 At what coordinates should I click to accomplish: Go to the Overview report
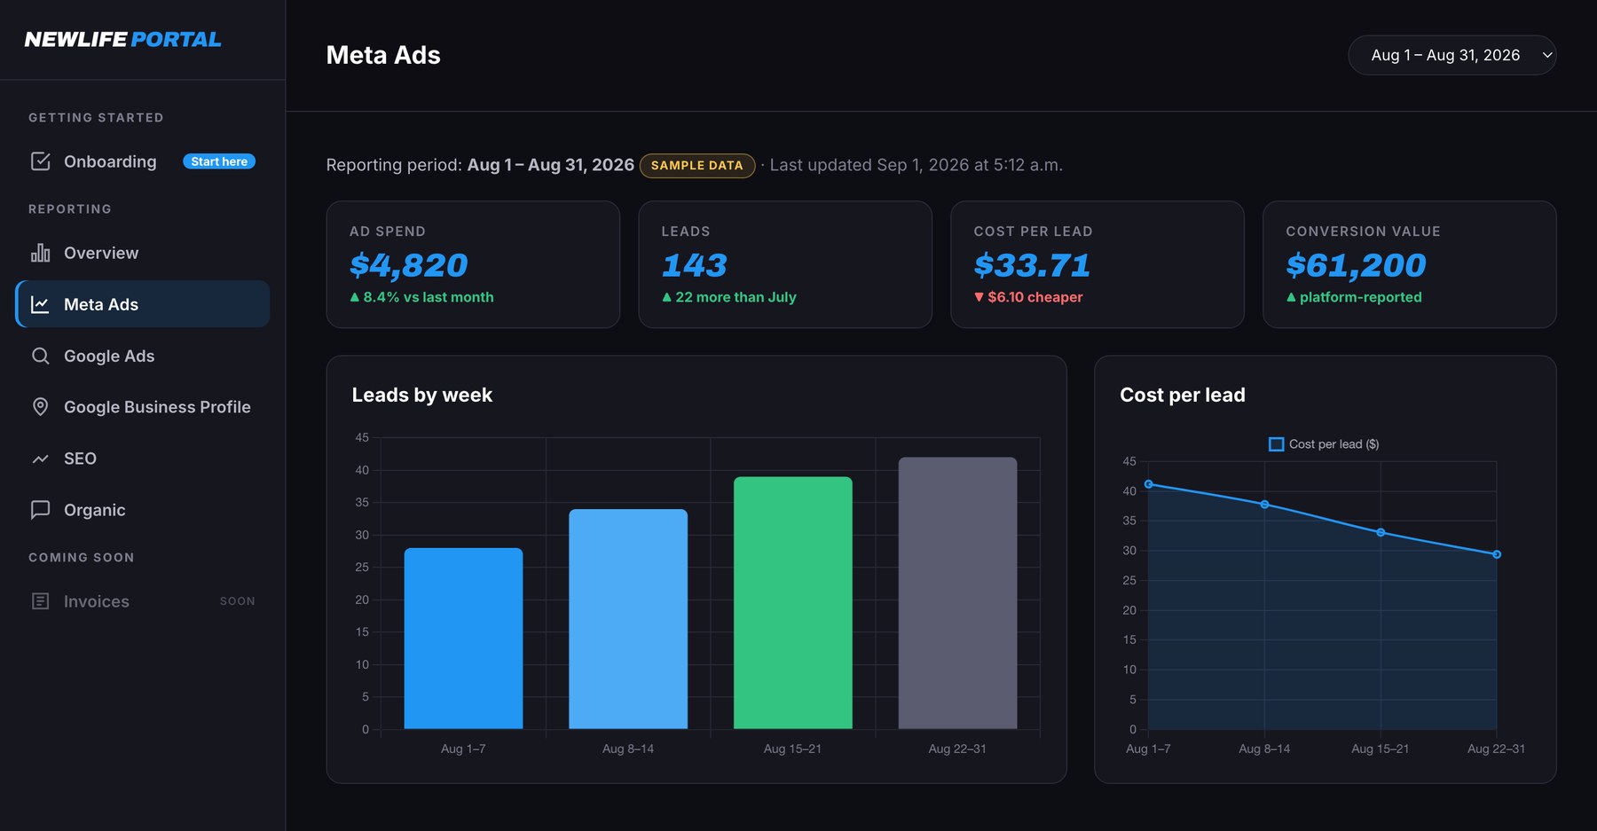click(142, 253)
